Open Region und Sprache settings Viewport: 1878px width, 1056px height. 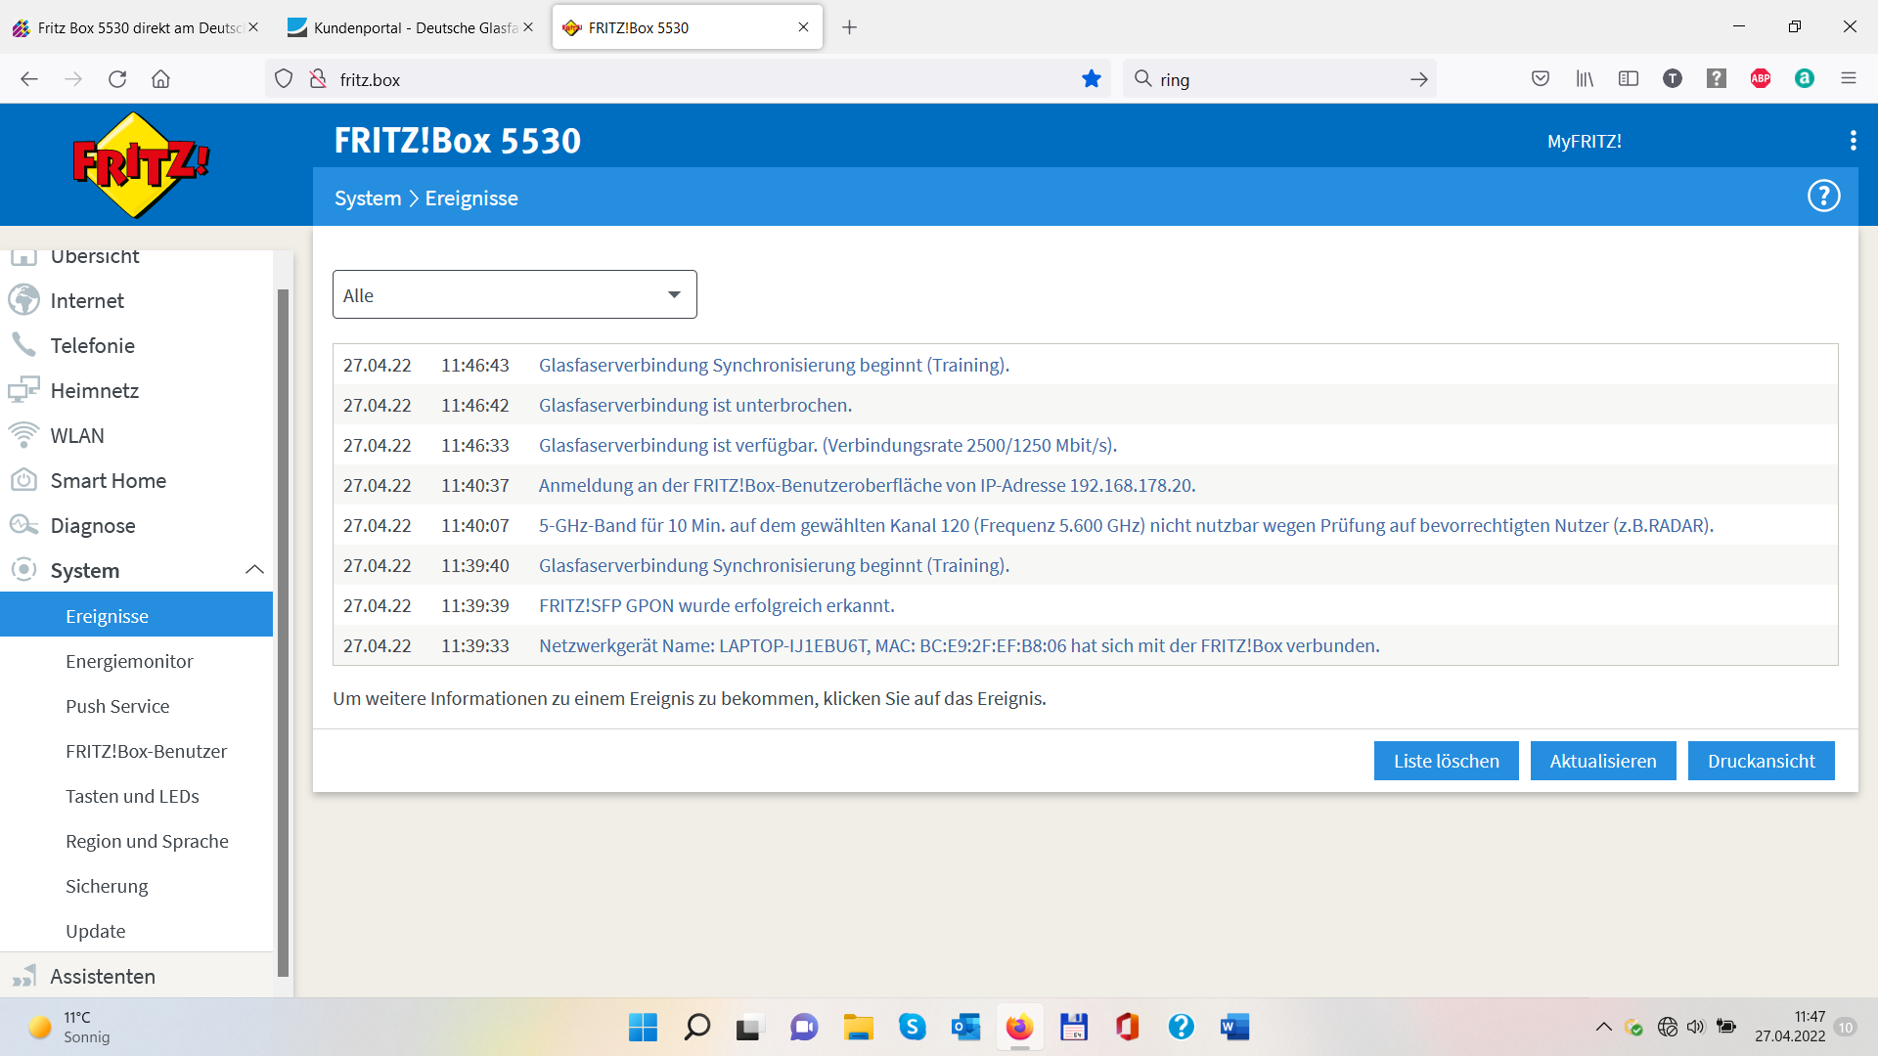(x=147, y=841)
